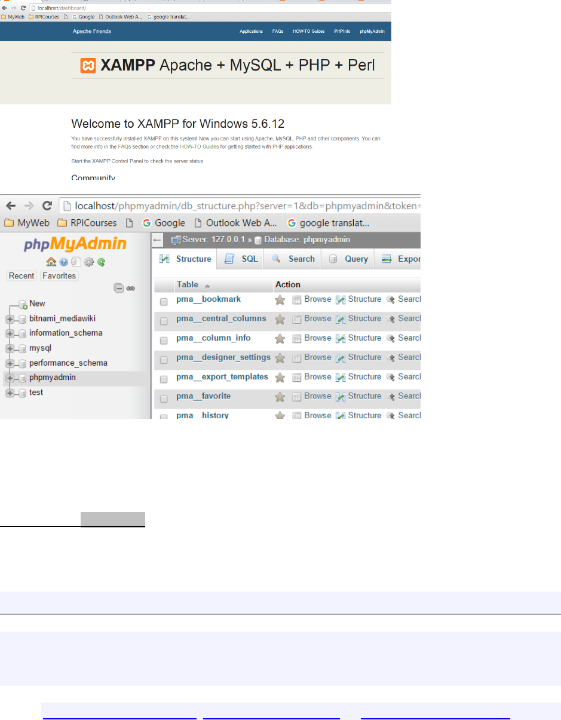
Task: Star pma__export_templates as favorite
Action: [280, 378]
